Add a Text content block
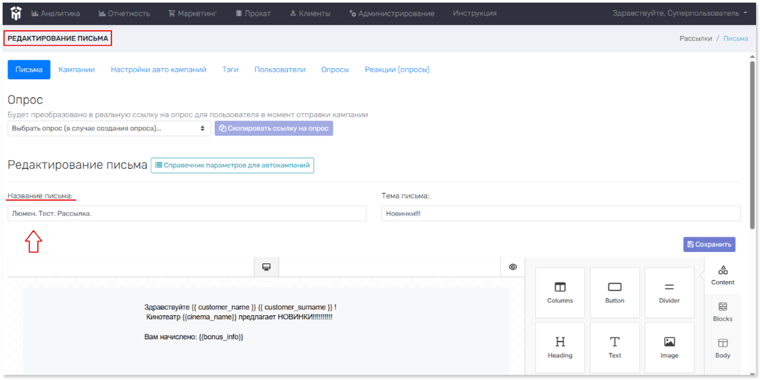This screenshot has height=380, width=760. 615,347
